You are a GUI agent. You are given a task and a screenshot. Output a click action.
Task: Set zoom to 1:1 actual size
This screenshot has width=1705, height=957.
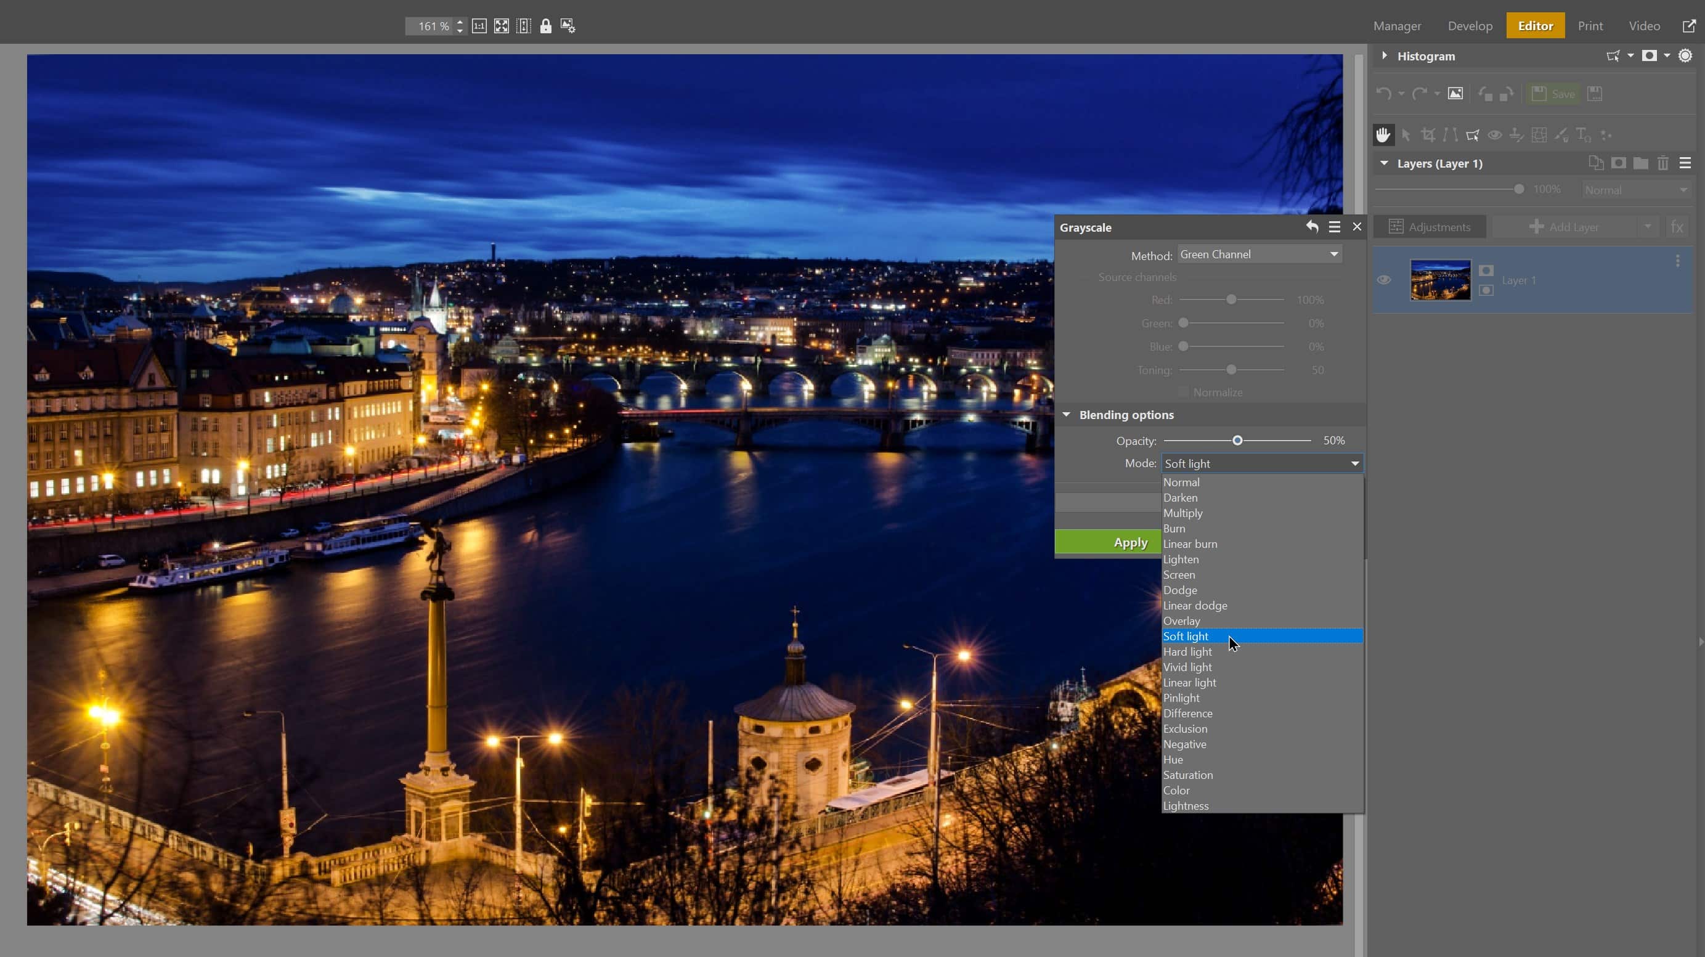pos(479,26)
